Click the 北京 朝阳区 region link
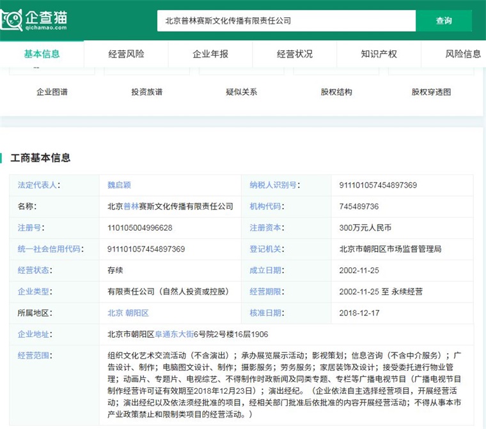 point(129,313)
